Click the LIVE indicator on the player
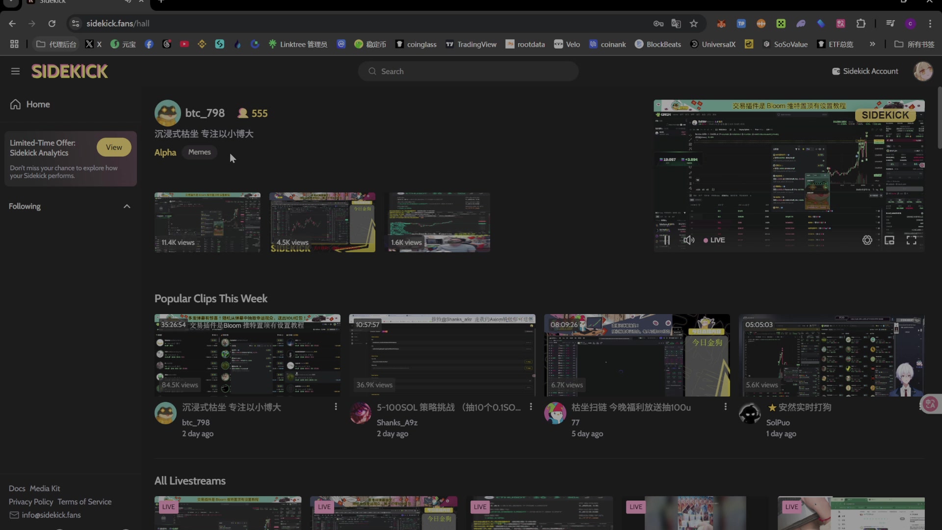The image size is (942, 530). [714, 240]
